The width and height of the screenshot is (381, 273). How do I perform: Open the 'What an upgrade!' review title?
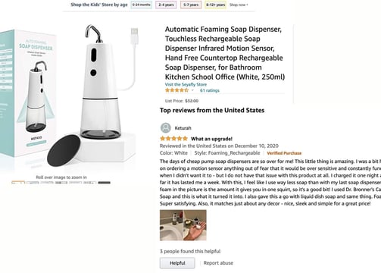[211, 139]
